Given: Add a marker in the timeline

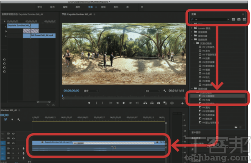Looking at the screenshot, I should click(12, 120).
